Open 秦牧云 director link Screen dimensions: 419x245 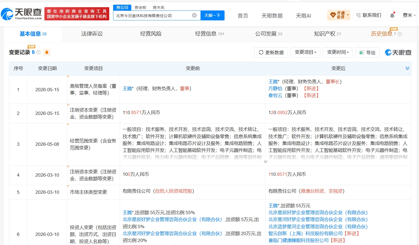tap(275, 95)
